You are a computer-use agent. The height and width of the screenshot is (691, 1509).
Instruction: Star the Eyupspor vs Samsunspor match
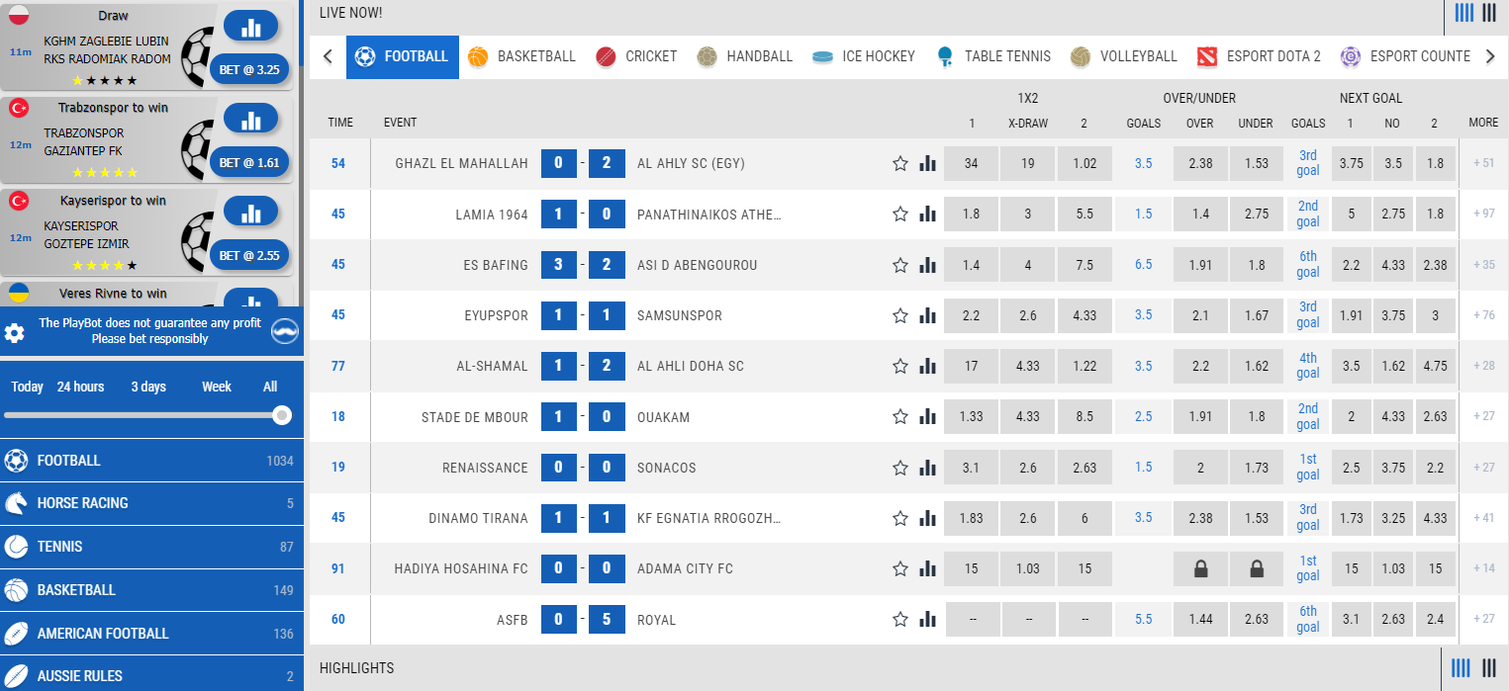pyautogui.click(x=900, y=315)
